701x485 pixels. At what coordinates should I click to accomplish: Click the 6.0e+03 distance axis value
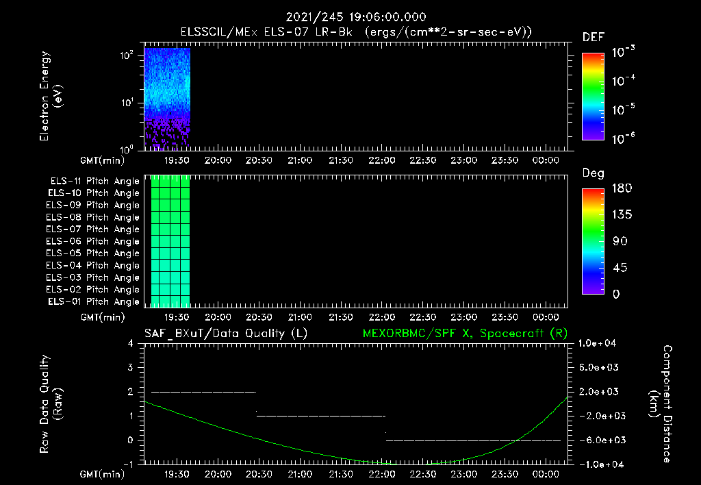(x=599, y=367)
